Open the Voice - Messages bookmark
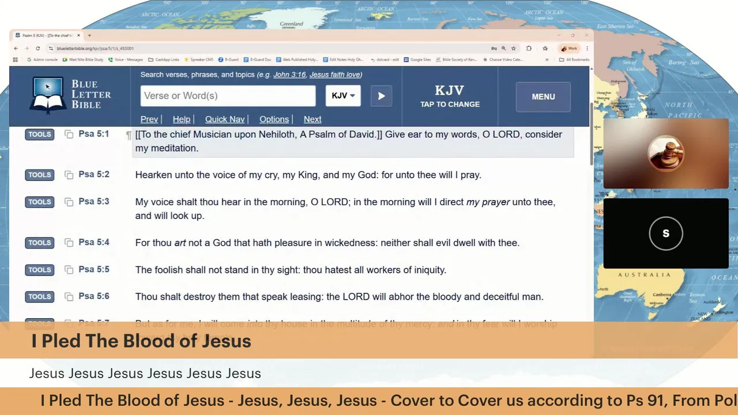 126,59
